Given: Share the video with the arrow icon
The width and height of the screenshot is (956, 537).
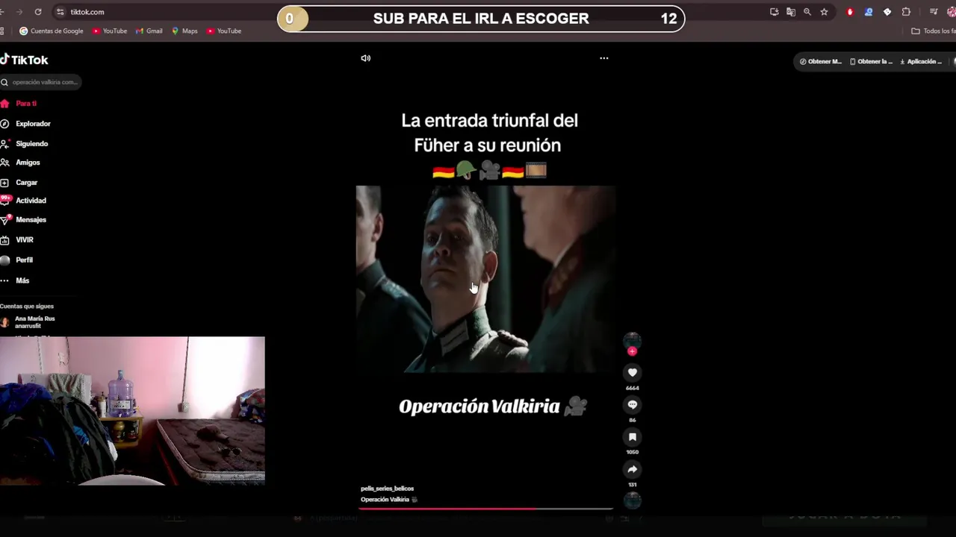Looking at the screenshot, I should tap(633, 469).
